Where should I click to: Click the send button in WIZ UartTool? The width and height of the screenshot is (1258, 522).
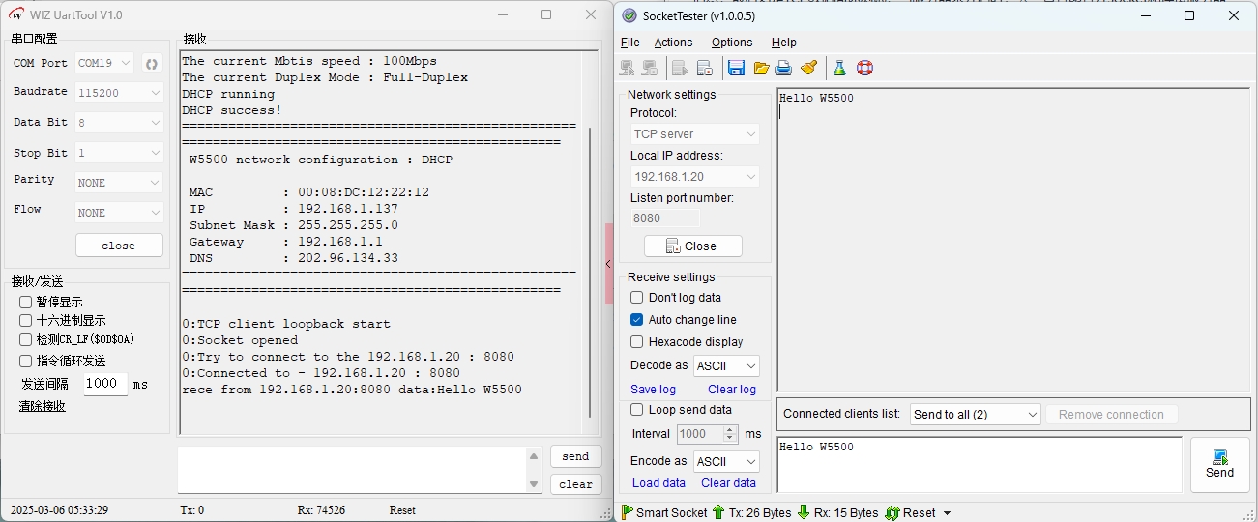click(575, 456)
